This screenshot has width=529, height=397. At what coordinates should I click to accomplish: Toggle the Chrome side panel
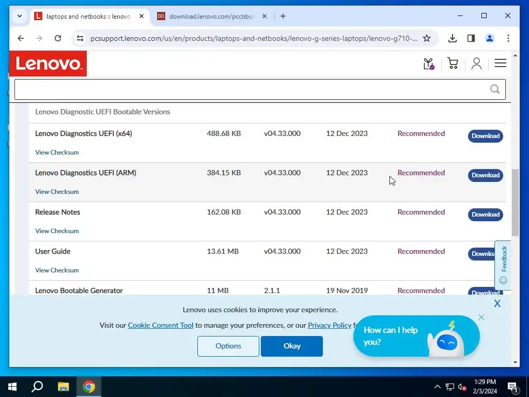(471, 38)
